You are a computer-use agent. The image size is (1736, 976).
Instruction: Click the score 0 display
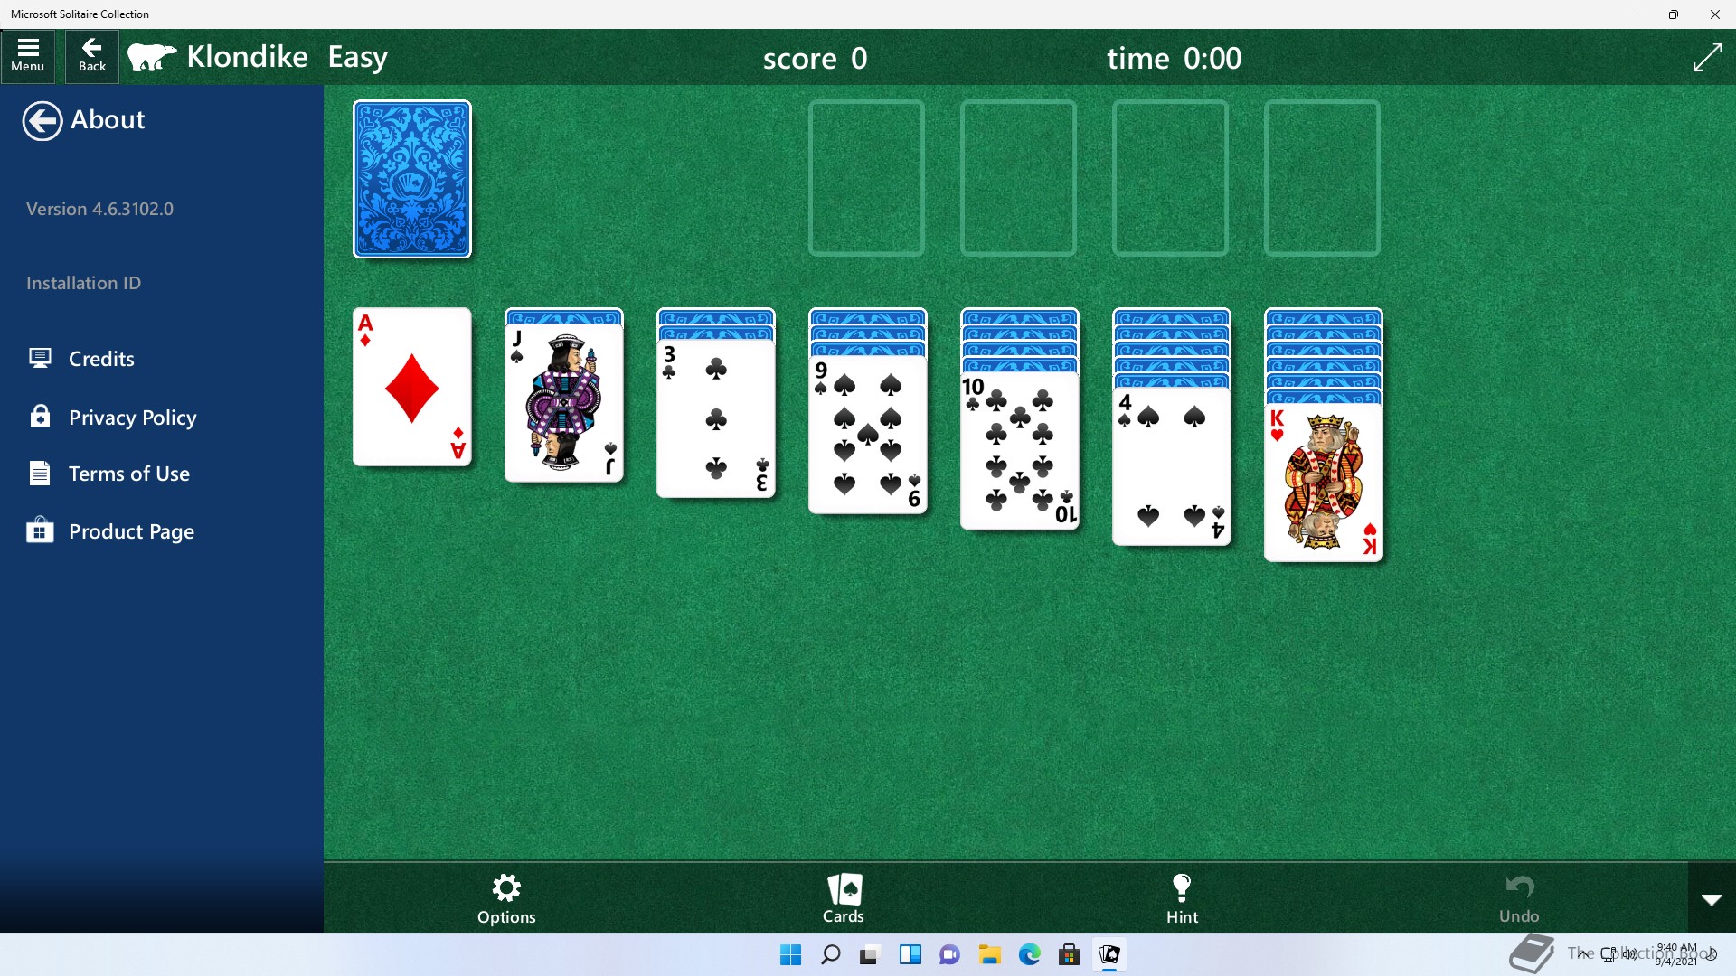(x=815, y=59)
